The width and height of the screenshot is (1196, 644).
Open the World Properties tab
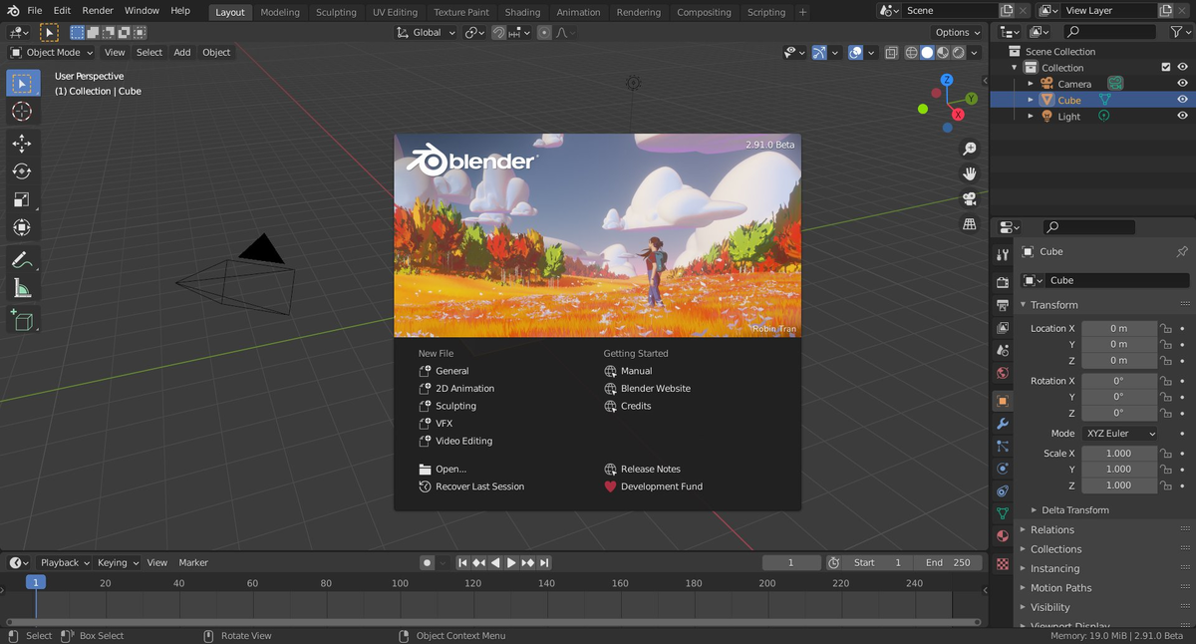tap(1003, 375)
